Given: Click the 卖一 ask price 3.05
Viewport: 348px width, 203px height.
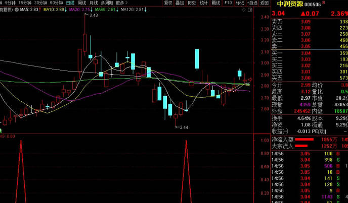Looking at the screenshot, I should click(x=306, y=46).
